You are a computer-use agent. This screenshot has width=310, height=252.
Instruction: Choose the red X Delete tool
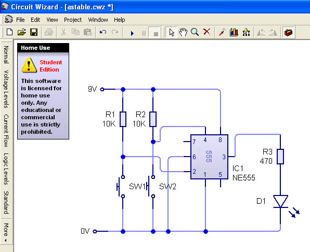point(207,32)
